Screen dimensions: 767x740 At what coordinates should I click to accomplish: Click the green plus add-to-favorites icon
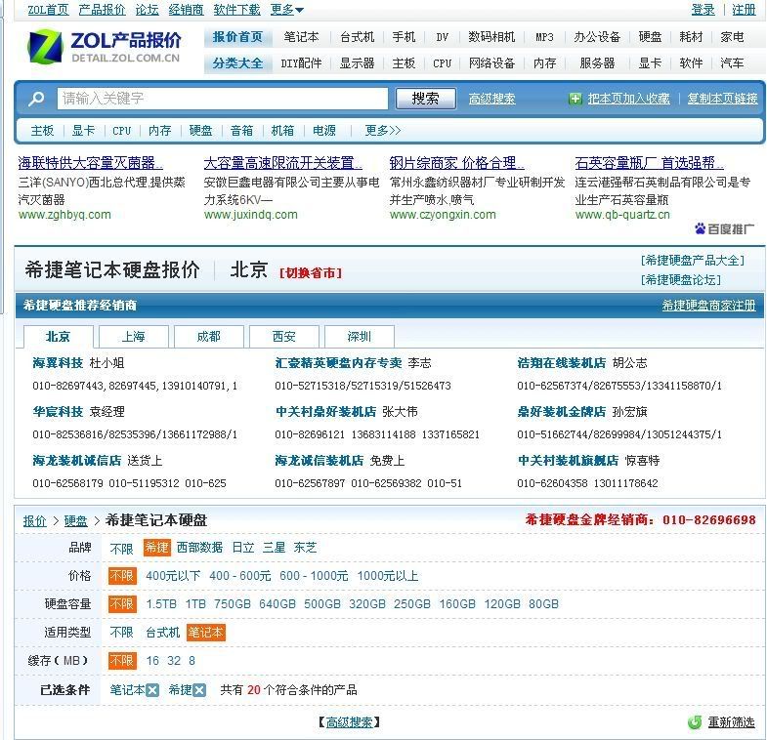tap(575, 99)
